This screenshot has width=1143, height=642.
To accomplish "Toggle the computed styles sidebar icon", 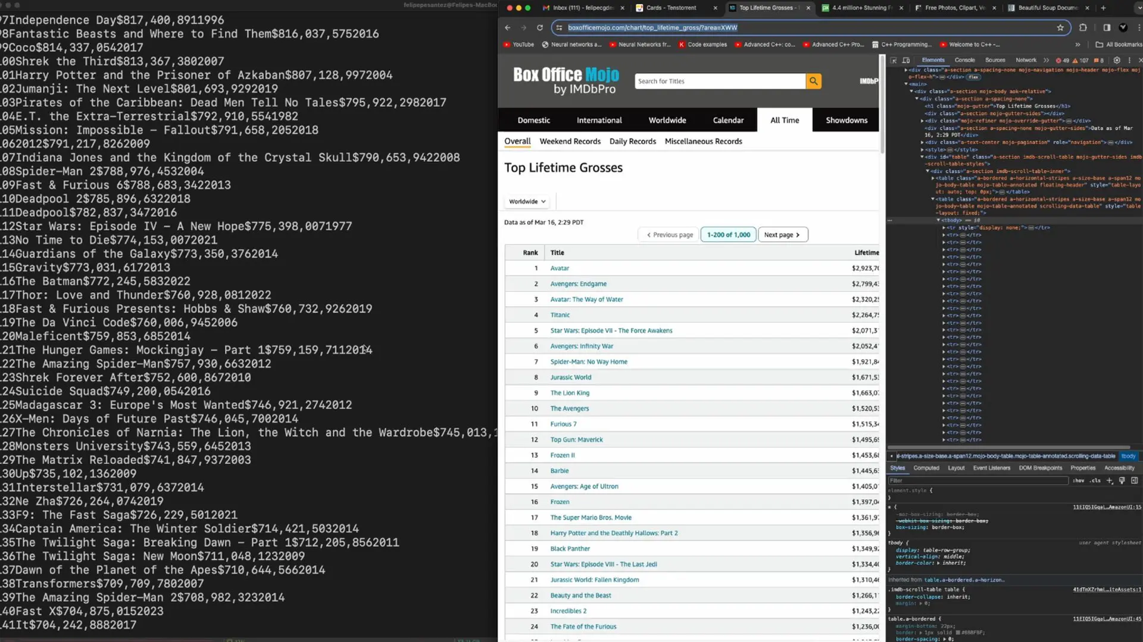I will coord(1134,480).
